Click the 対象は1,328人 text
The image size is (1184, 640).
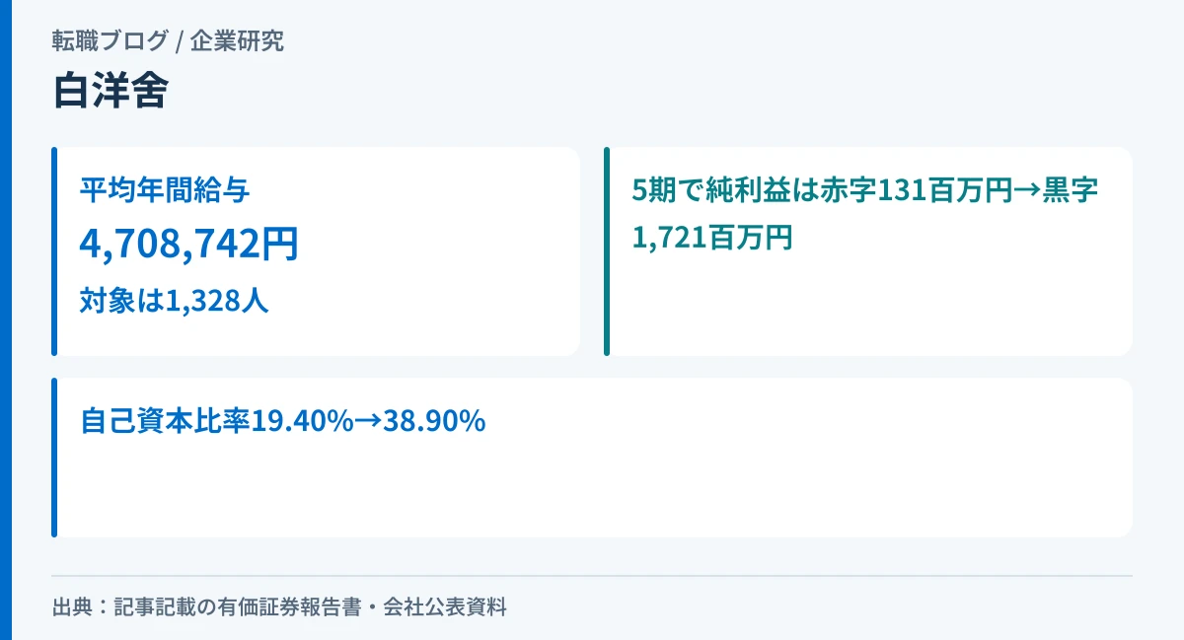point(175,301)
